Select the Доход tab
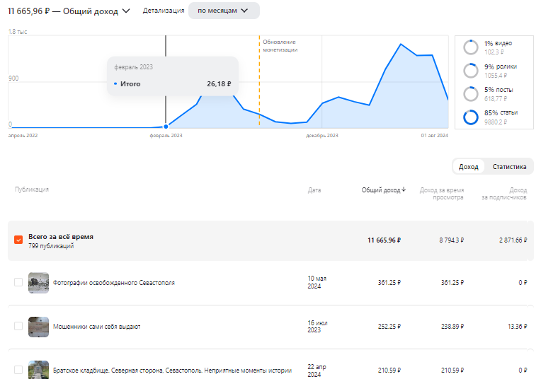This screenshot has width=558, height=379. [x=468, y=167]
